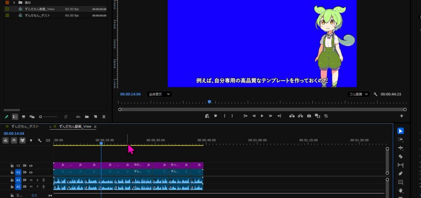The image size is (421, 198).
Task: Hide the V2 track output eye
Action: click(x=31, y=165)
